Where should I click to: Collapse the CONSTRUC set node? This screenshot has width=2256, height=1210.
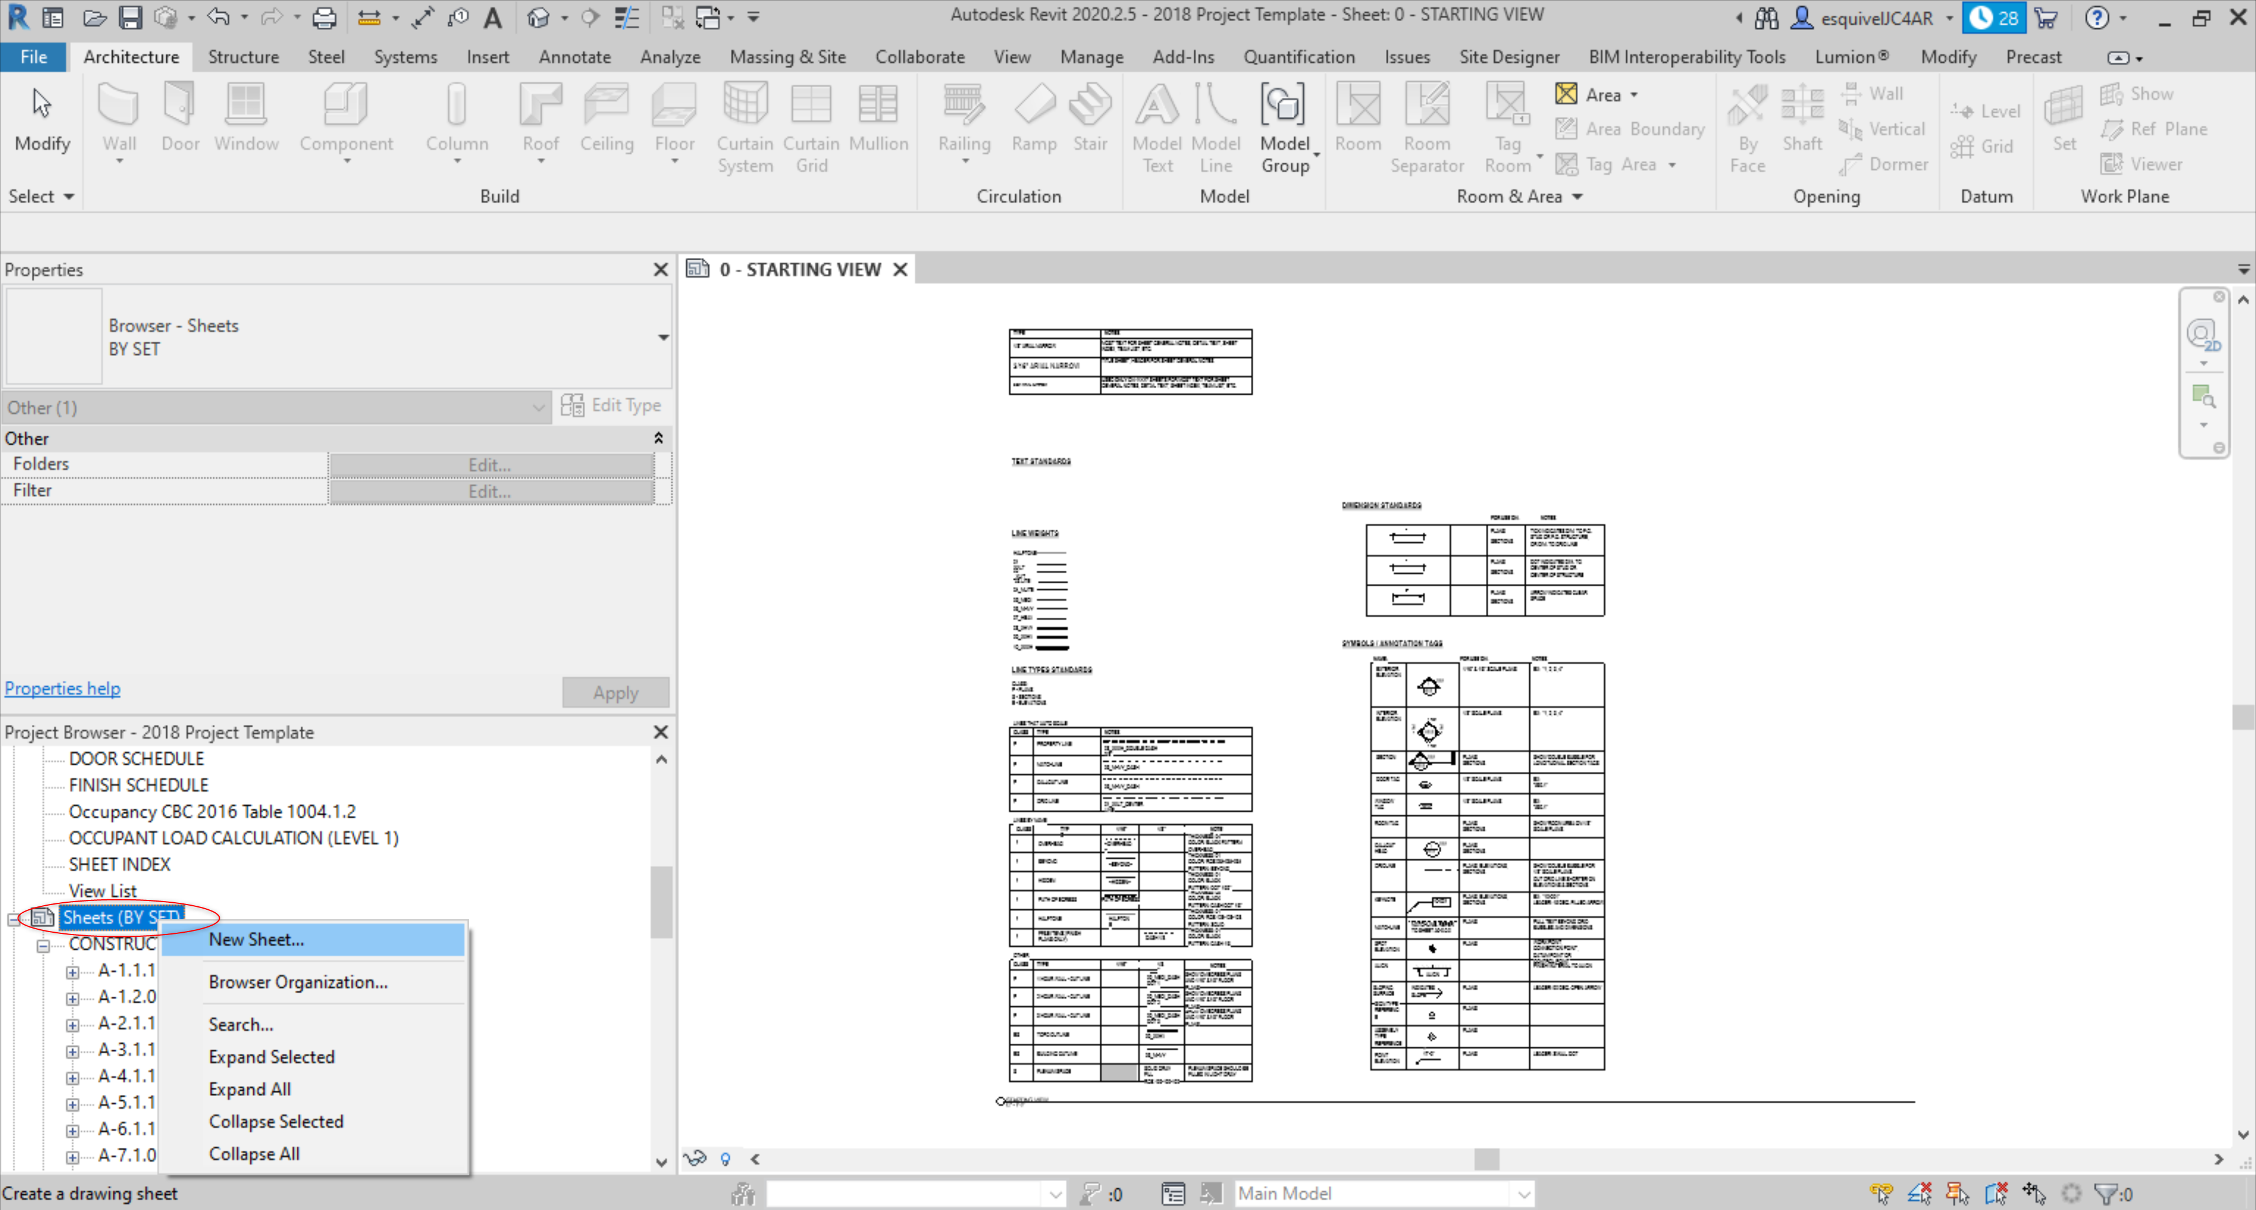coord(42,946)
